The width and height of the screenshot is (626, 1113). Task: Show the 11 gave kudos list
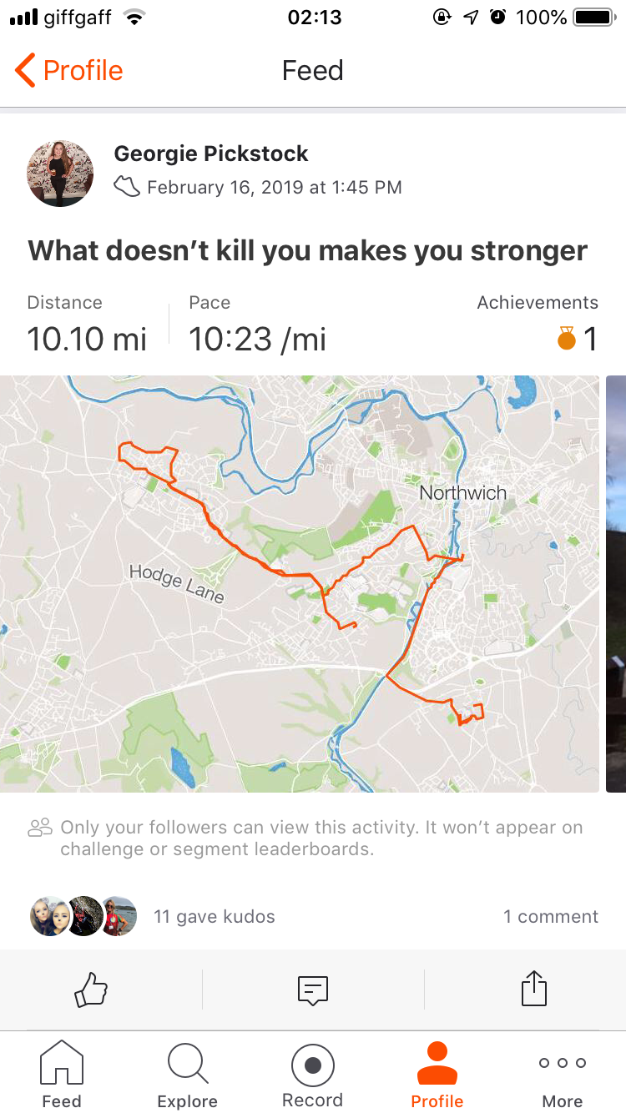click(x=214, y=916)
